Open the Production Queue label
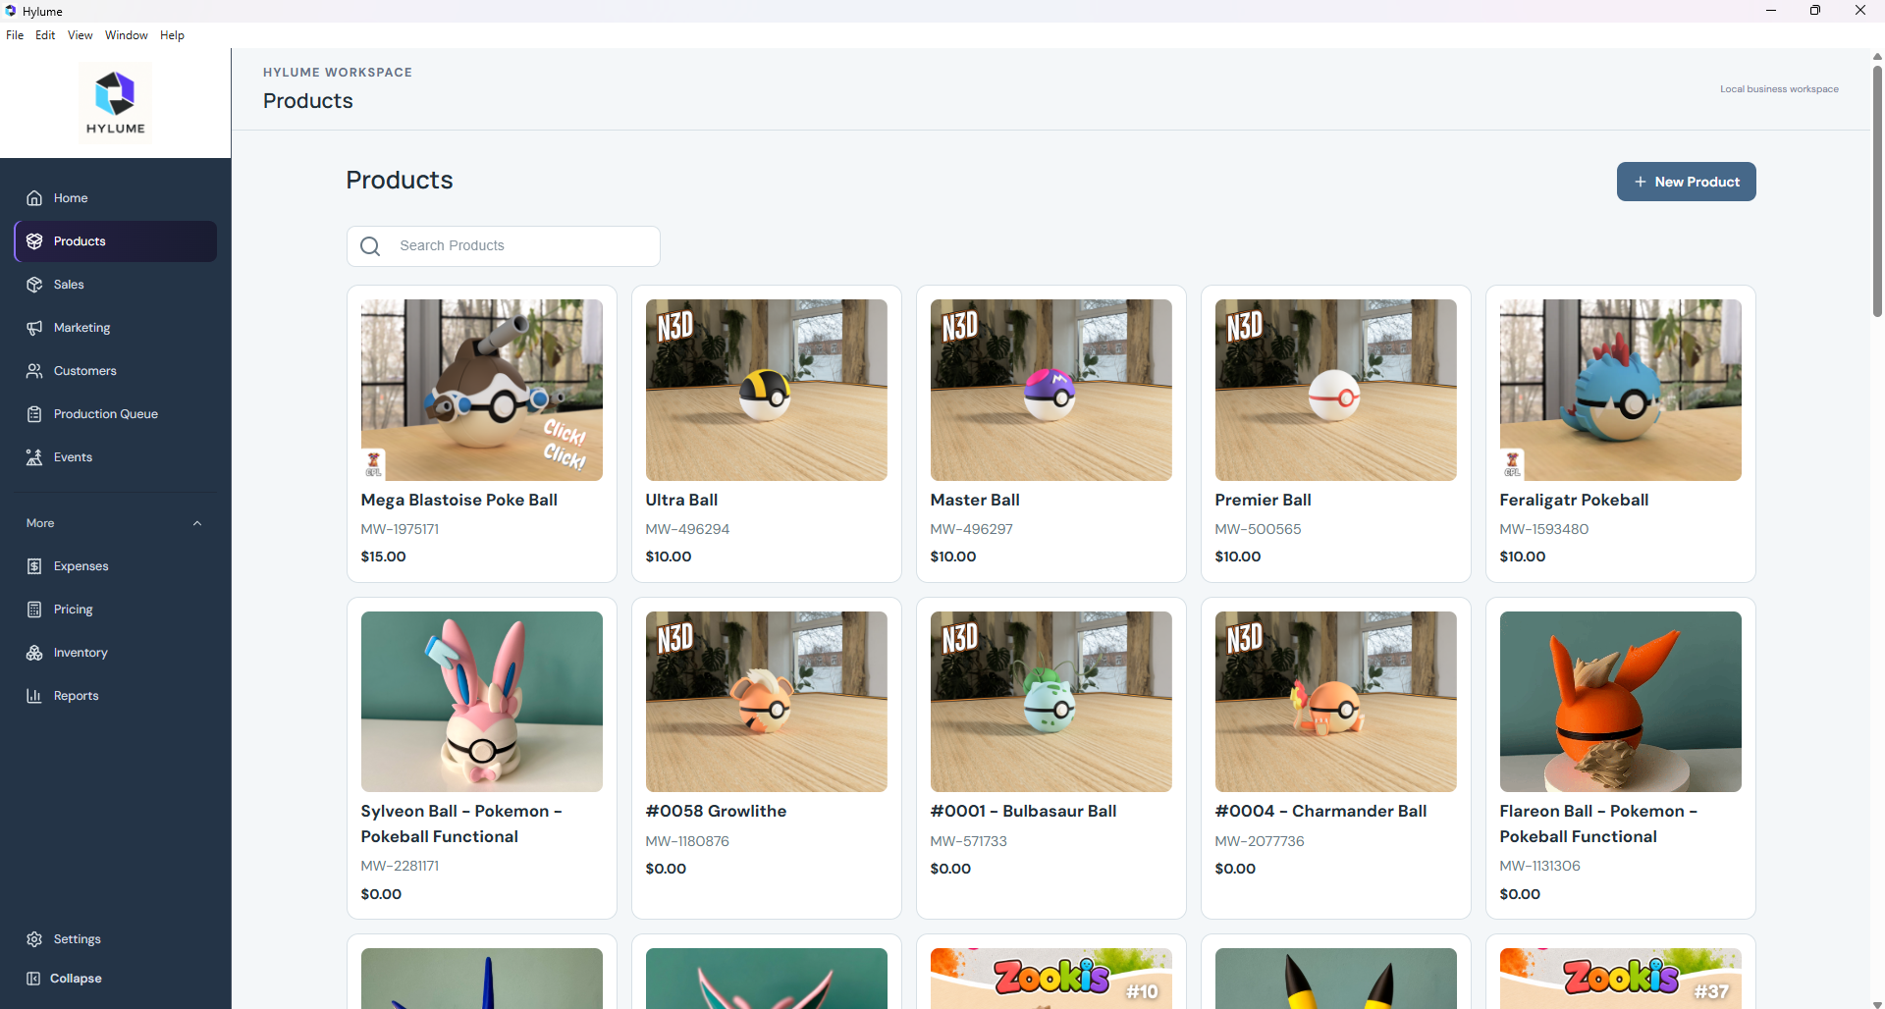Image resolution: width=1885 pixels, height=1009 pixels. 106,414
